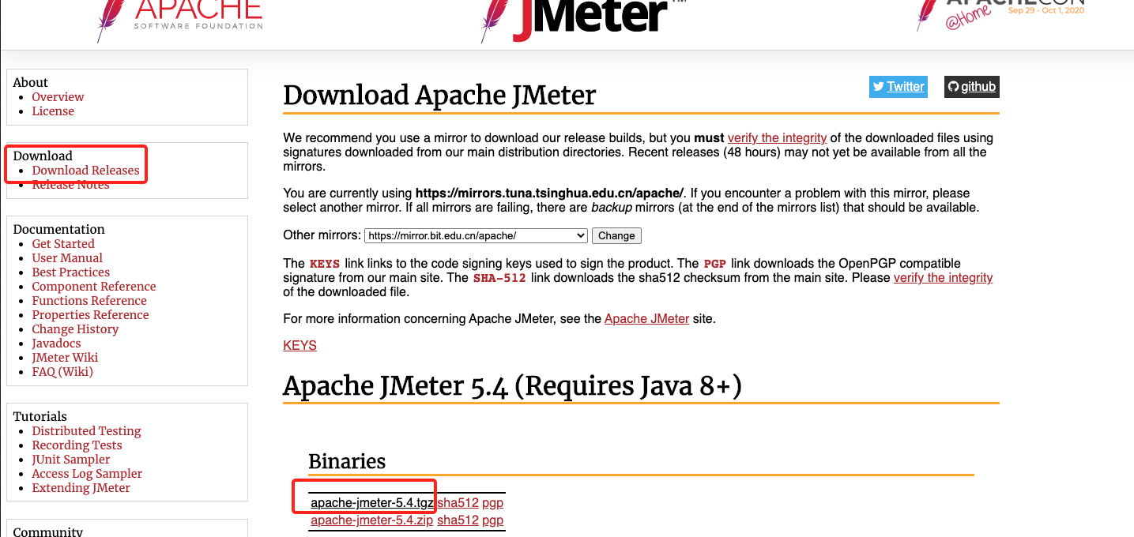The image size is (1134, 537).
Task: Open the User Manual link
Action: pos(67,258)
